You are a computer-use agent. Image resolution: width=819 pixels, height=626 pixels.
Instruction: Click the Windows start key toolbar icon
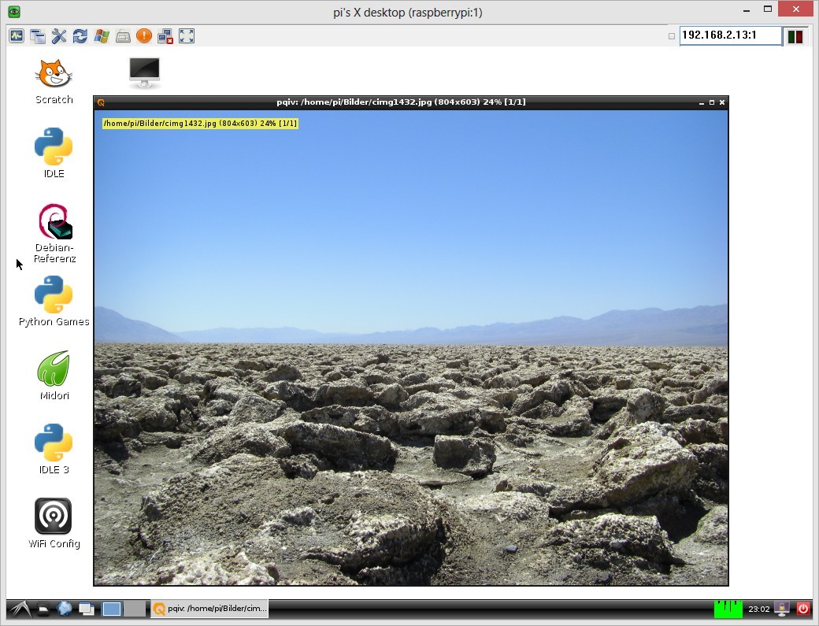[x=102, y=36]
